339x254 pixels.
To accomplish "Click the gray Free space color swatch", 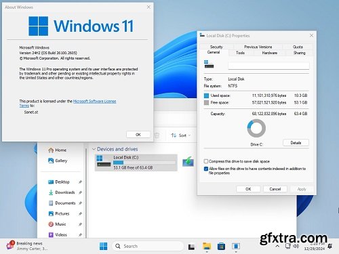I will 206,103.
